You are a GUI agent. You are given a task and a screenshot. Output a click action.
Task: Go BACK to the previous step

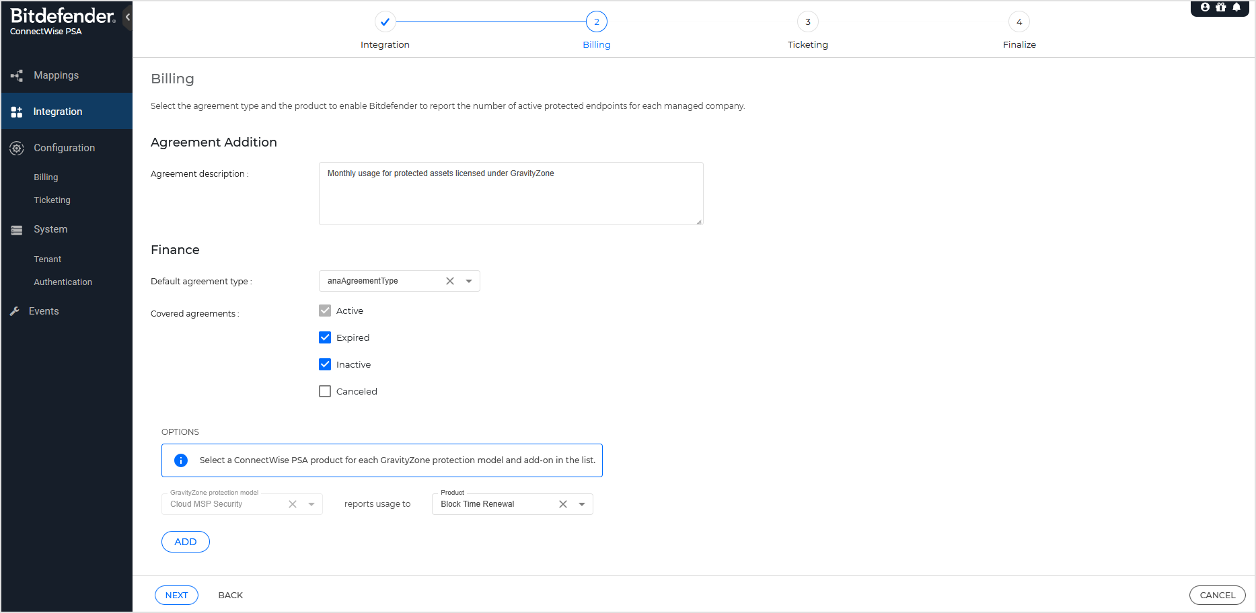click(231, 596)
